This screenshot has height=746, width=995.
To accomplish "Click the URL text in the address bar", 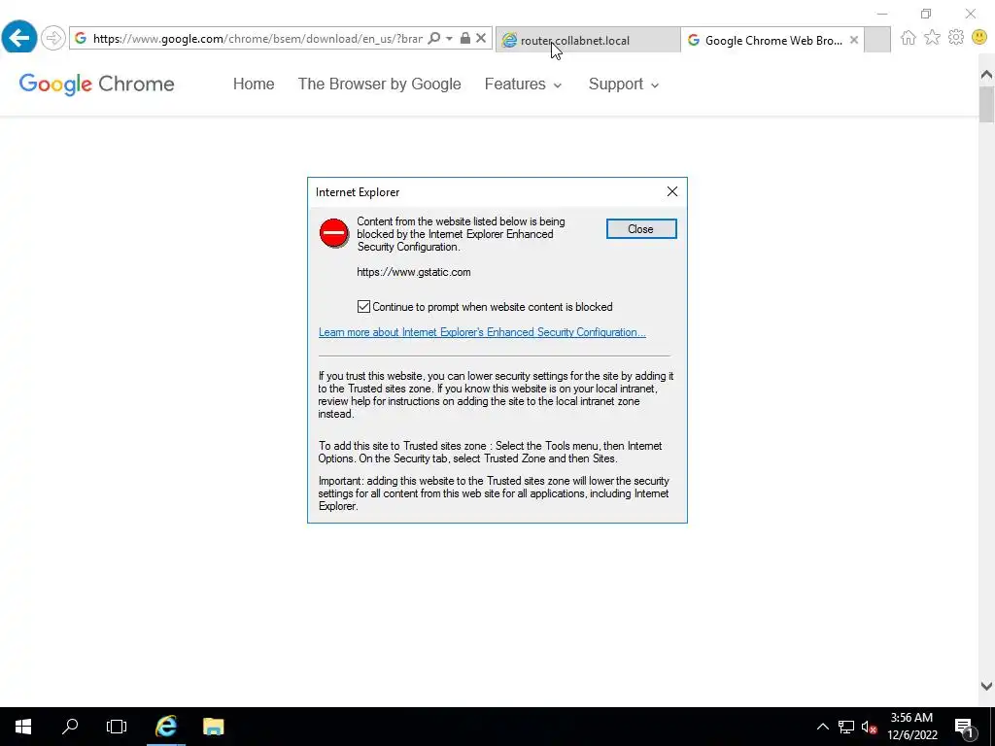I will [257, 39].
